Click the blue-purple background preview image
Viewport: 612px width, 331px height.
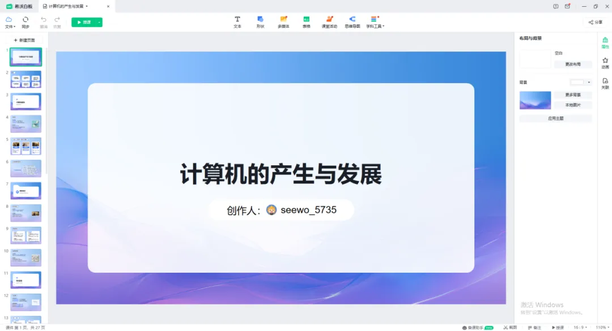coord(535,100)
